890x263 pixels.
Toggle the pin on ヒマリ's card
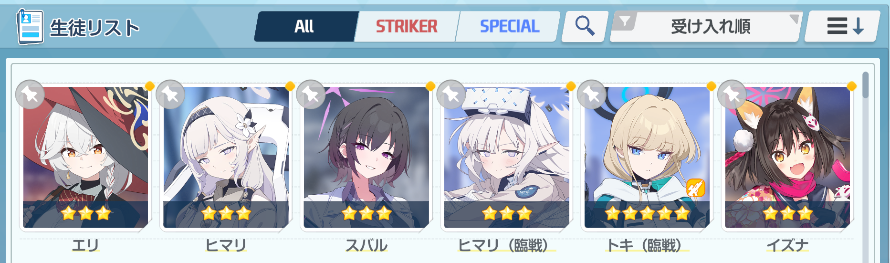(x=170, y=95)
